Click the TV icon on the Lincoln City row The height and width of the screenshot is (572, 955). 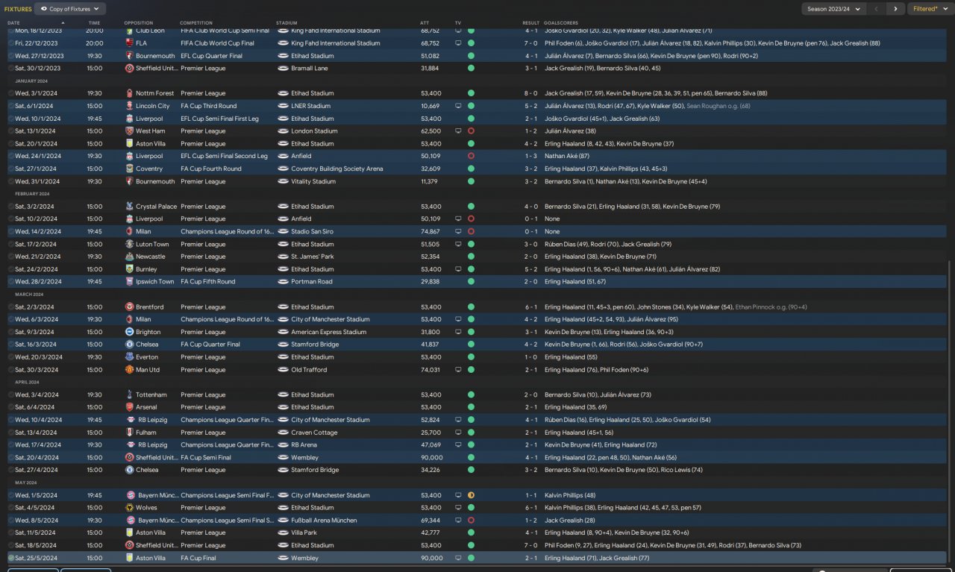pos(459,106)
